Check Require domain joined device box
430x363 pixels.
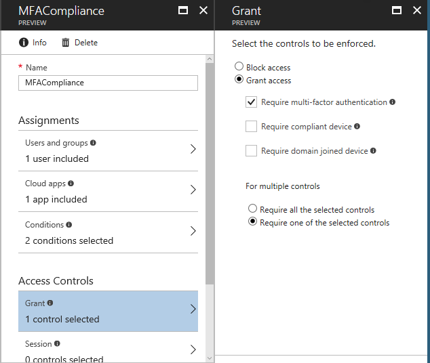[x=251, y=151]
